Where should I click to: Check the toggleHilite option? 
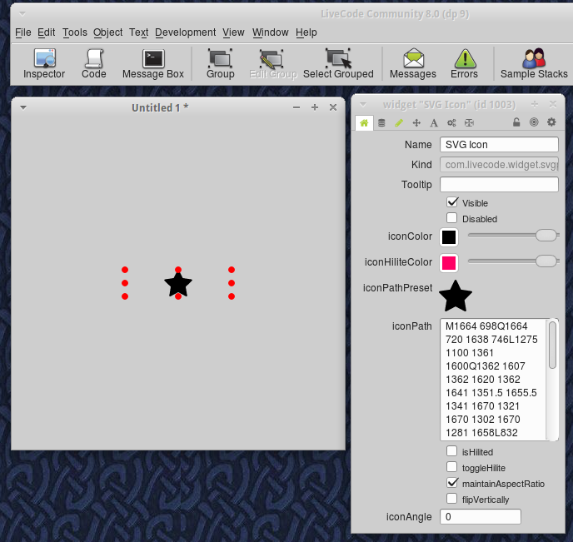(452, 467)
